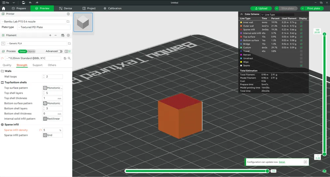This screenshot has width=330, height=177.
Task: Open printer settings gear icon
Action: pos(68,14)
